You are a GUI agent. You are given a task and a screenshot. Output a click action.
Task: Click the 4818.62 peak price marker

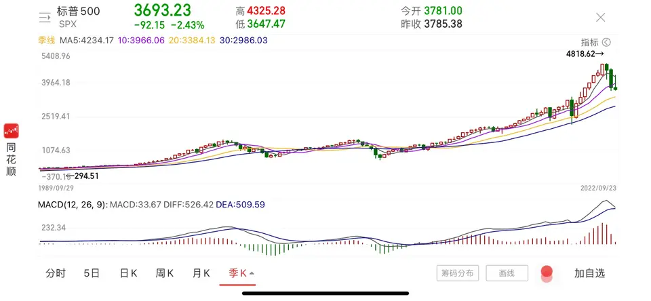585,54
